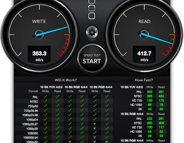Click the 1080i50 12 Bit RGB write checkmark
This screenshot has width=184, height=143.
[95, 133]
